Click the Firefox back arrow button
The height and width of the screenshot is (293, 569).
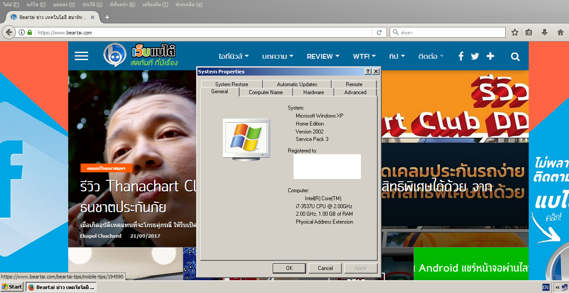coord(9,32)
